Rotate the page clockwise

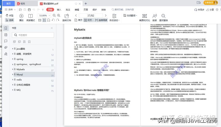(x=57, y=20)
